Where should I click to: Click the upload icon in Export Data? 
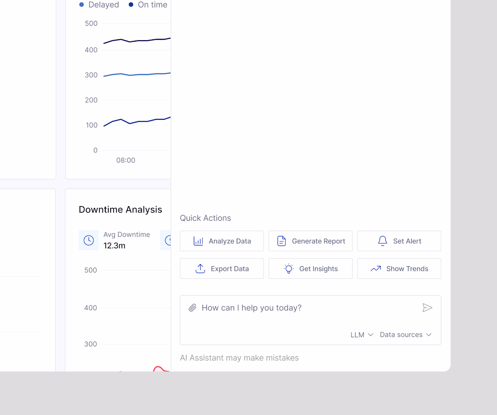200,269
